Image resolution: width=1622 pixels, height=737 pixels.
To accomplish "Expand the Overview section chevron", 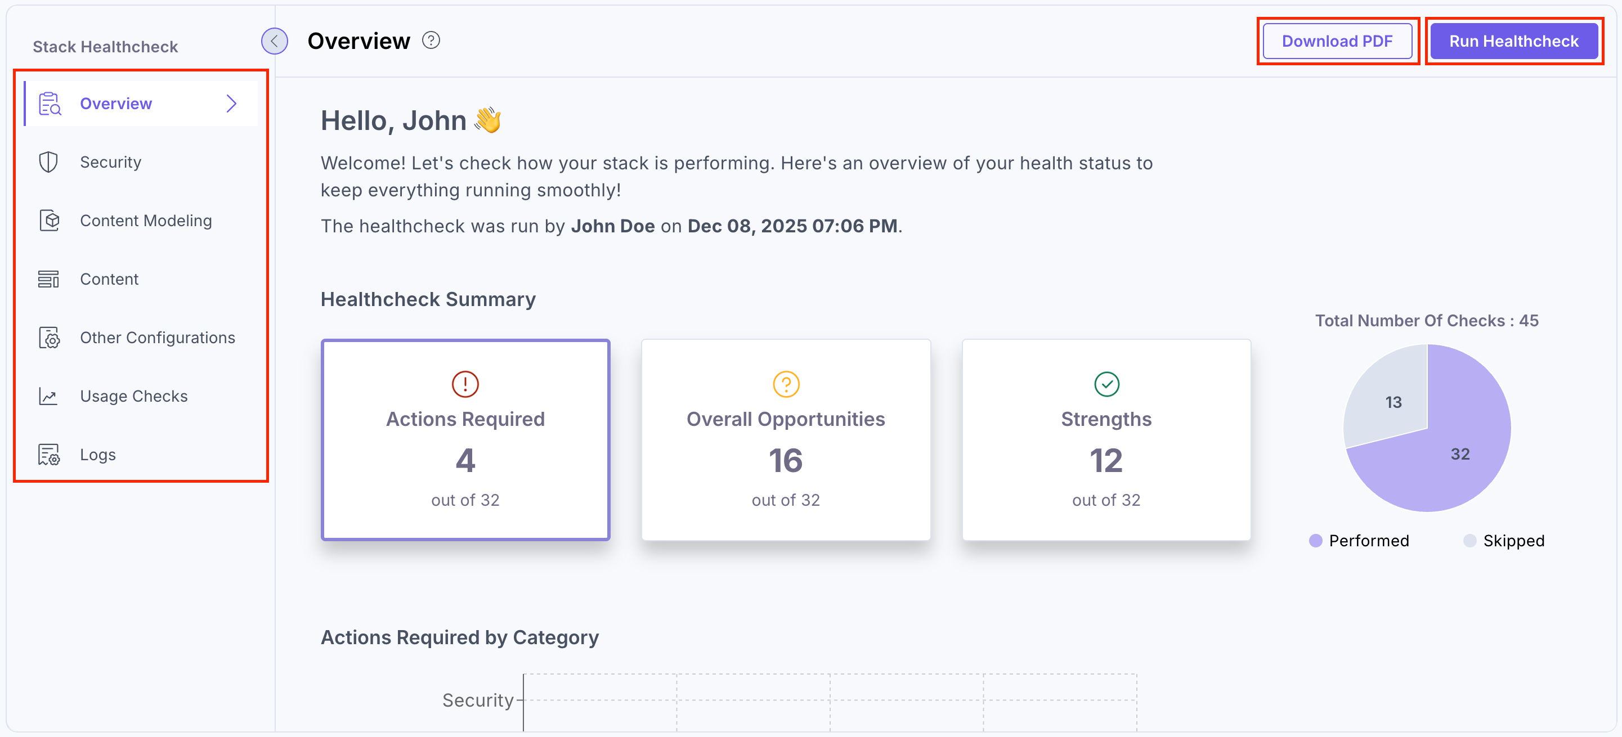I will (232, 102).
